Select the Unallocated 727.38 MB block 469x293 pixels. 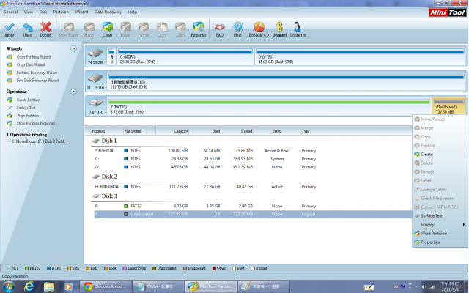point(448,107)
